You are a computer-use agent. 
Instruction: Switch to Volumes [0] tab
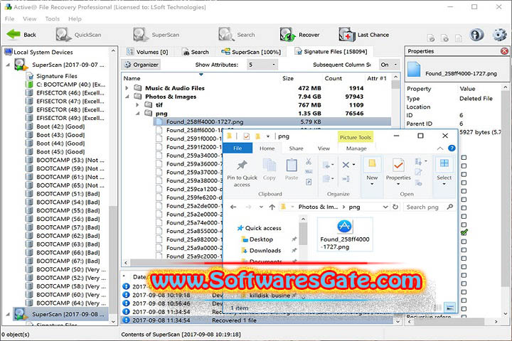[x=147, y=52]
